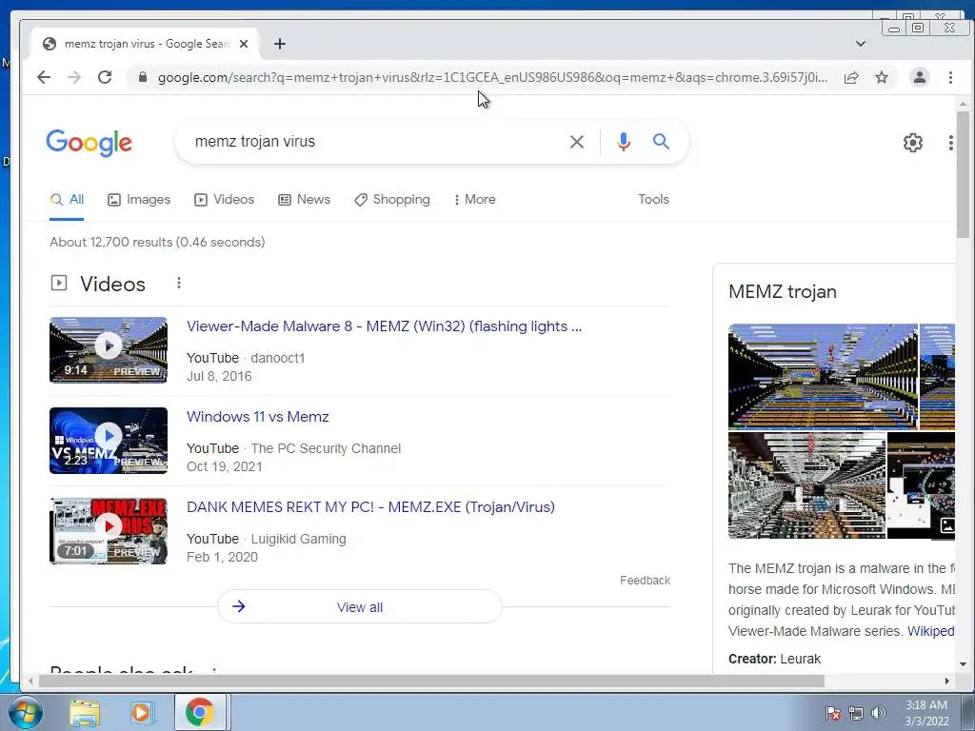Click the vertical scrollbar thumb
Viewport: 975px width, 731px height.
[963, 175]
